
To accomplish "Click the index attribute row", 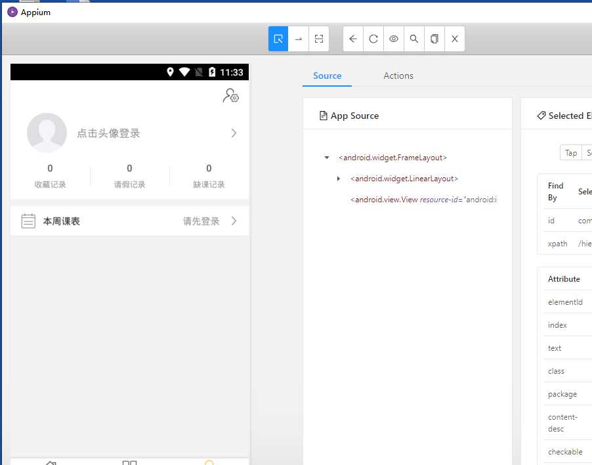I will 568,325.
